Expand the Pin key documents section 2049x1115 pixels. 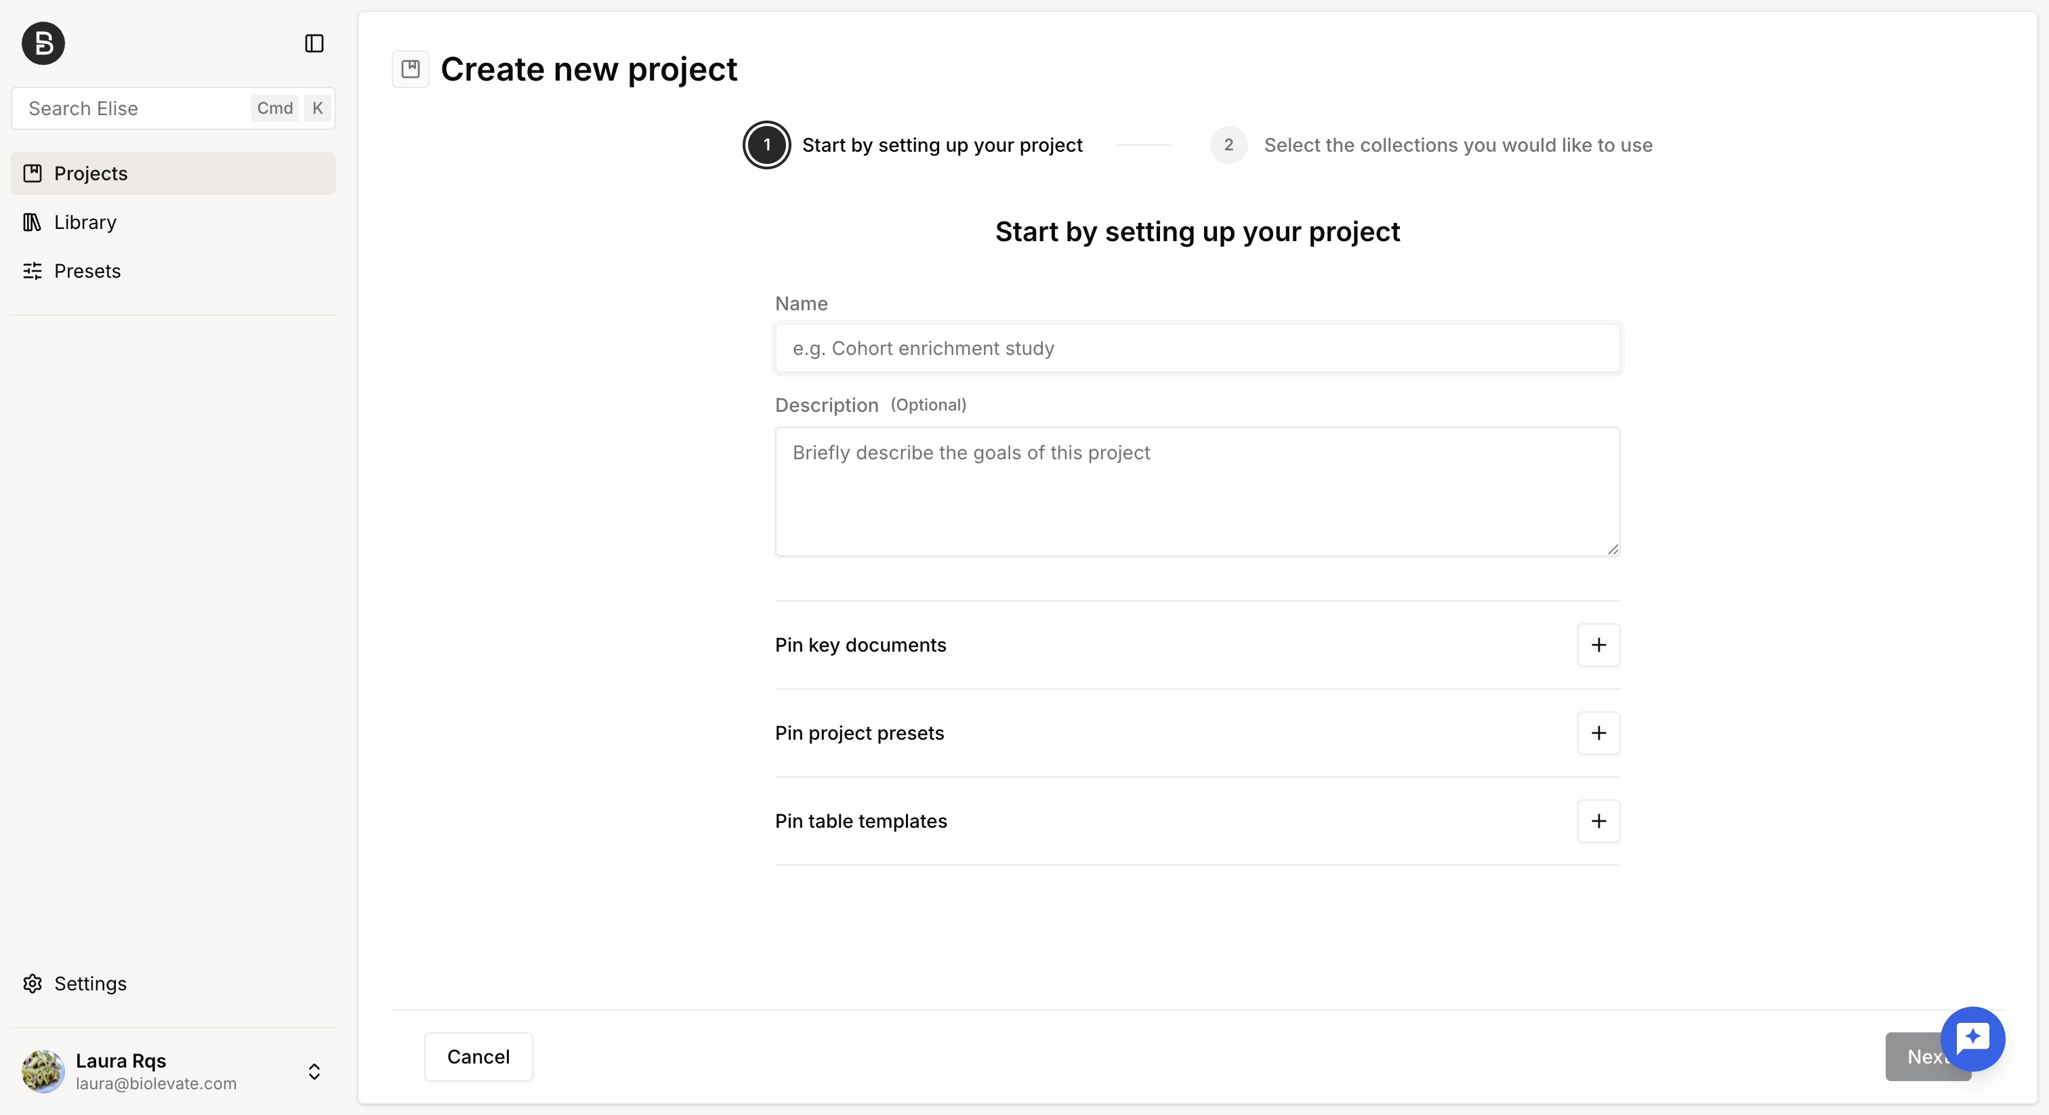pos(1599,645)
